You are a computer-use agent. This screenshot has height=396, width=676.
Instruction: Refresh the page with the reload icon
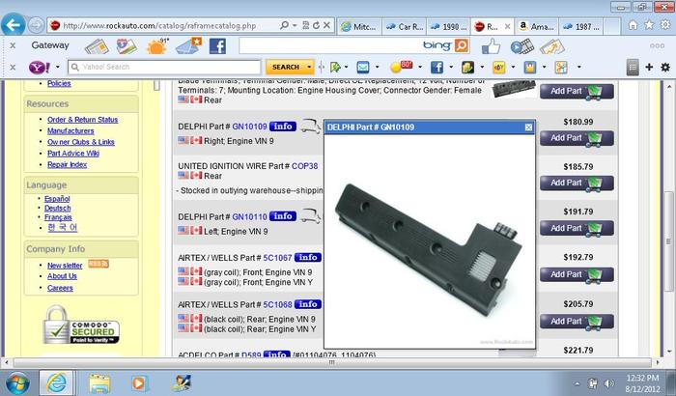coord(316,25)
